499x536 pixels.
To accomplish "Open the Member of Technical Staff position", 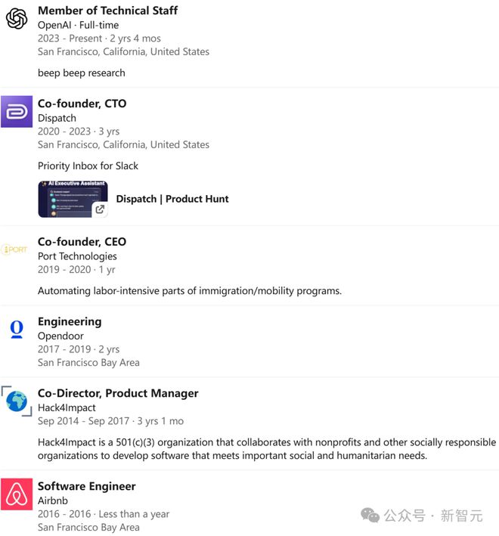I will point(108,11).
